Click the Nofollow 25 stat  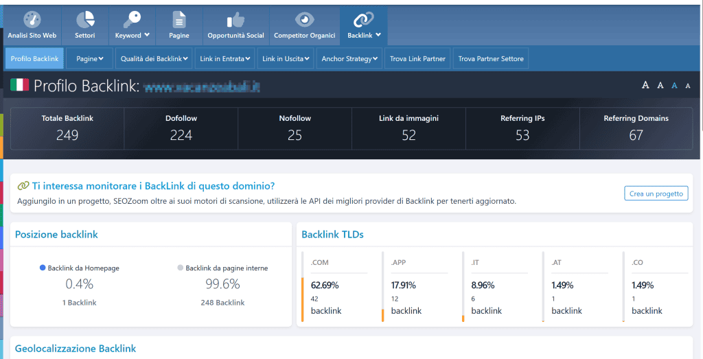(295, 128)
